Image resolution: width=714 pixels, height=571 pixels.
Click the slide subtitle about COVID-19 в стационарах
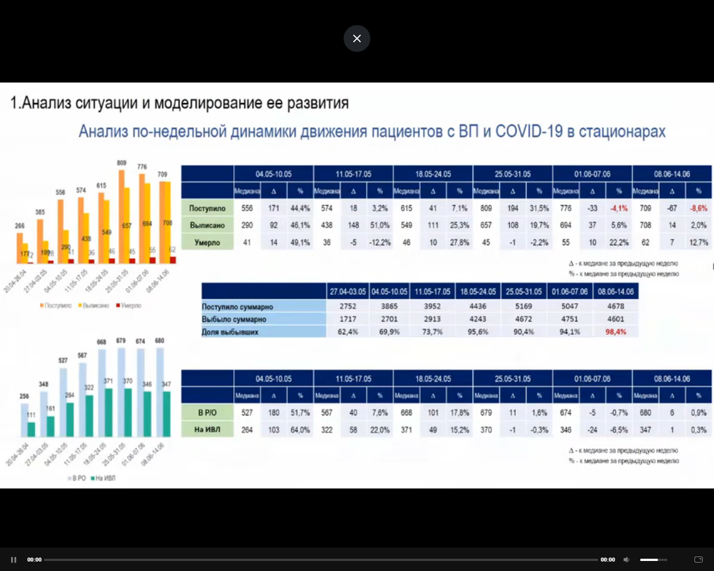click(x=372, y=132)
